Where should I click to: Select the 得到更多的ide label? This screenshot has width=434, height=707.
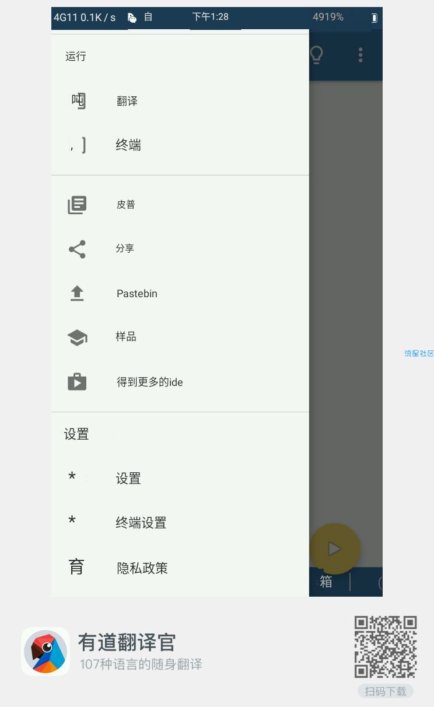pyautogui.click(x=150, y=382)
